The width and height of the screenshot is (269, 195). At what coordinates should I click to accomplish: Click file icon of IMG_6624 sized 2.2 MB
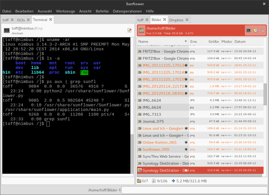coord(140,107)
